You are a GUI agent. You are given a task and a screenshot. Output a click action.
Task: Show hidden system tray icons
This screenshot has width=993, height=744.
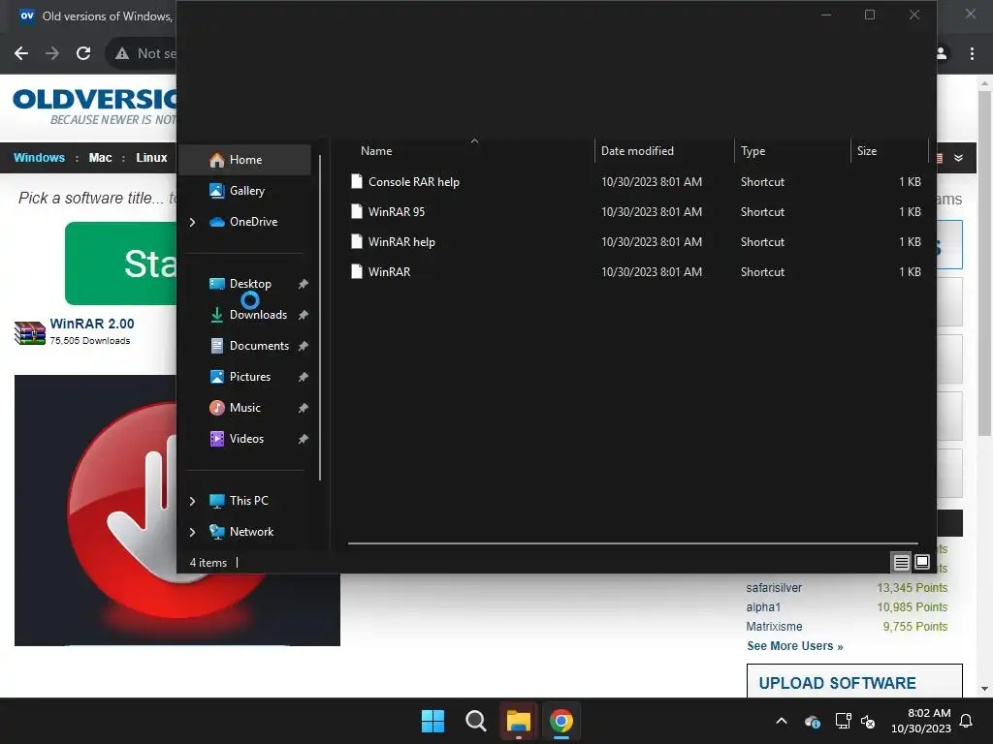click(782, 721)
